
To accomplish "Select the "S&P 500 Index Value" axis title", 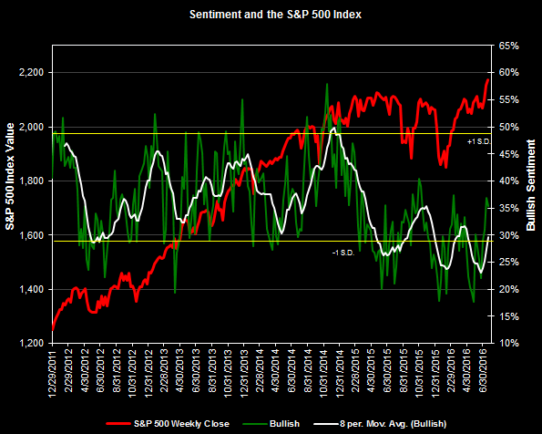I will (10, 176).
